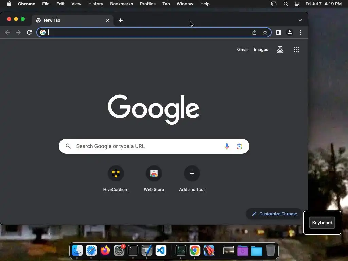Image resolution: width=348 pixels, height=261 pixels.
Task: Toggle the Chrome side panel
Action: pyautogui.click(x=279, y=32)
